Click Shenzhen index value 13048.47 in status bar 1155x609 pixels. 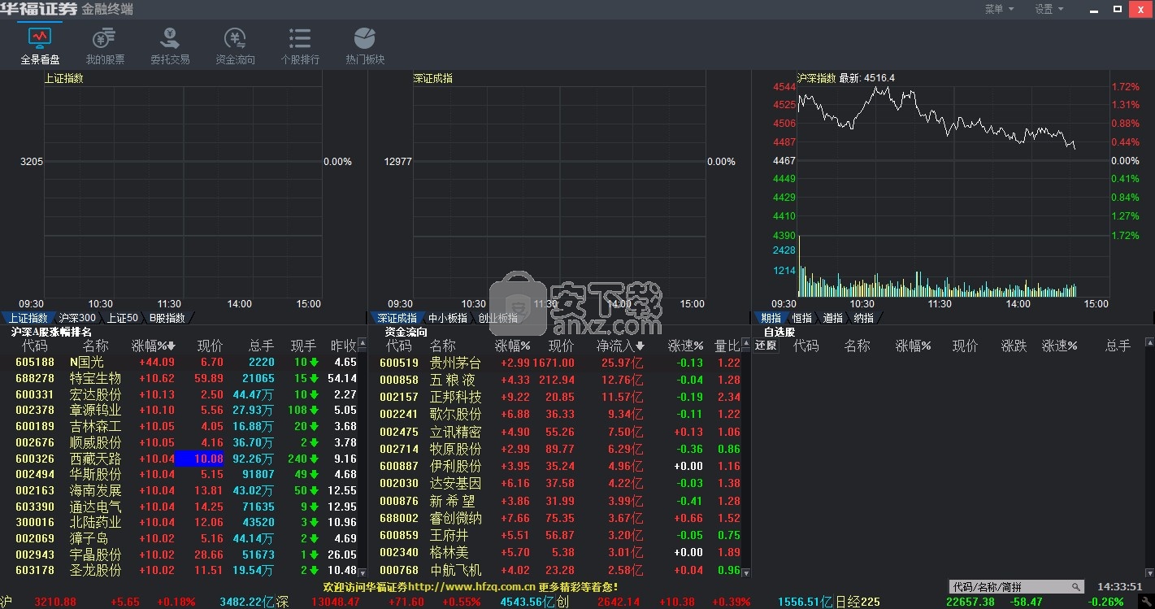336,602
